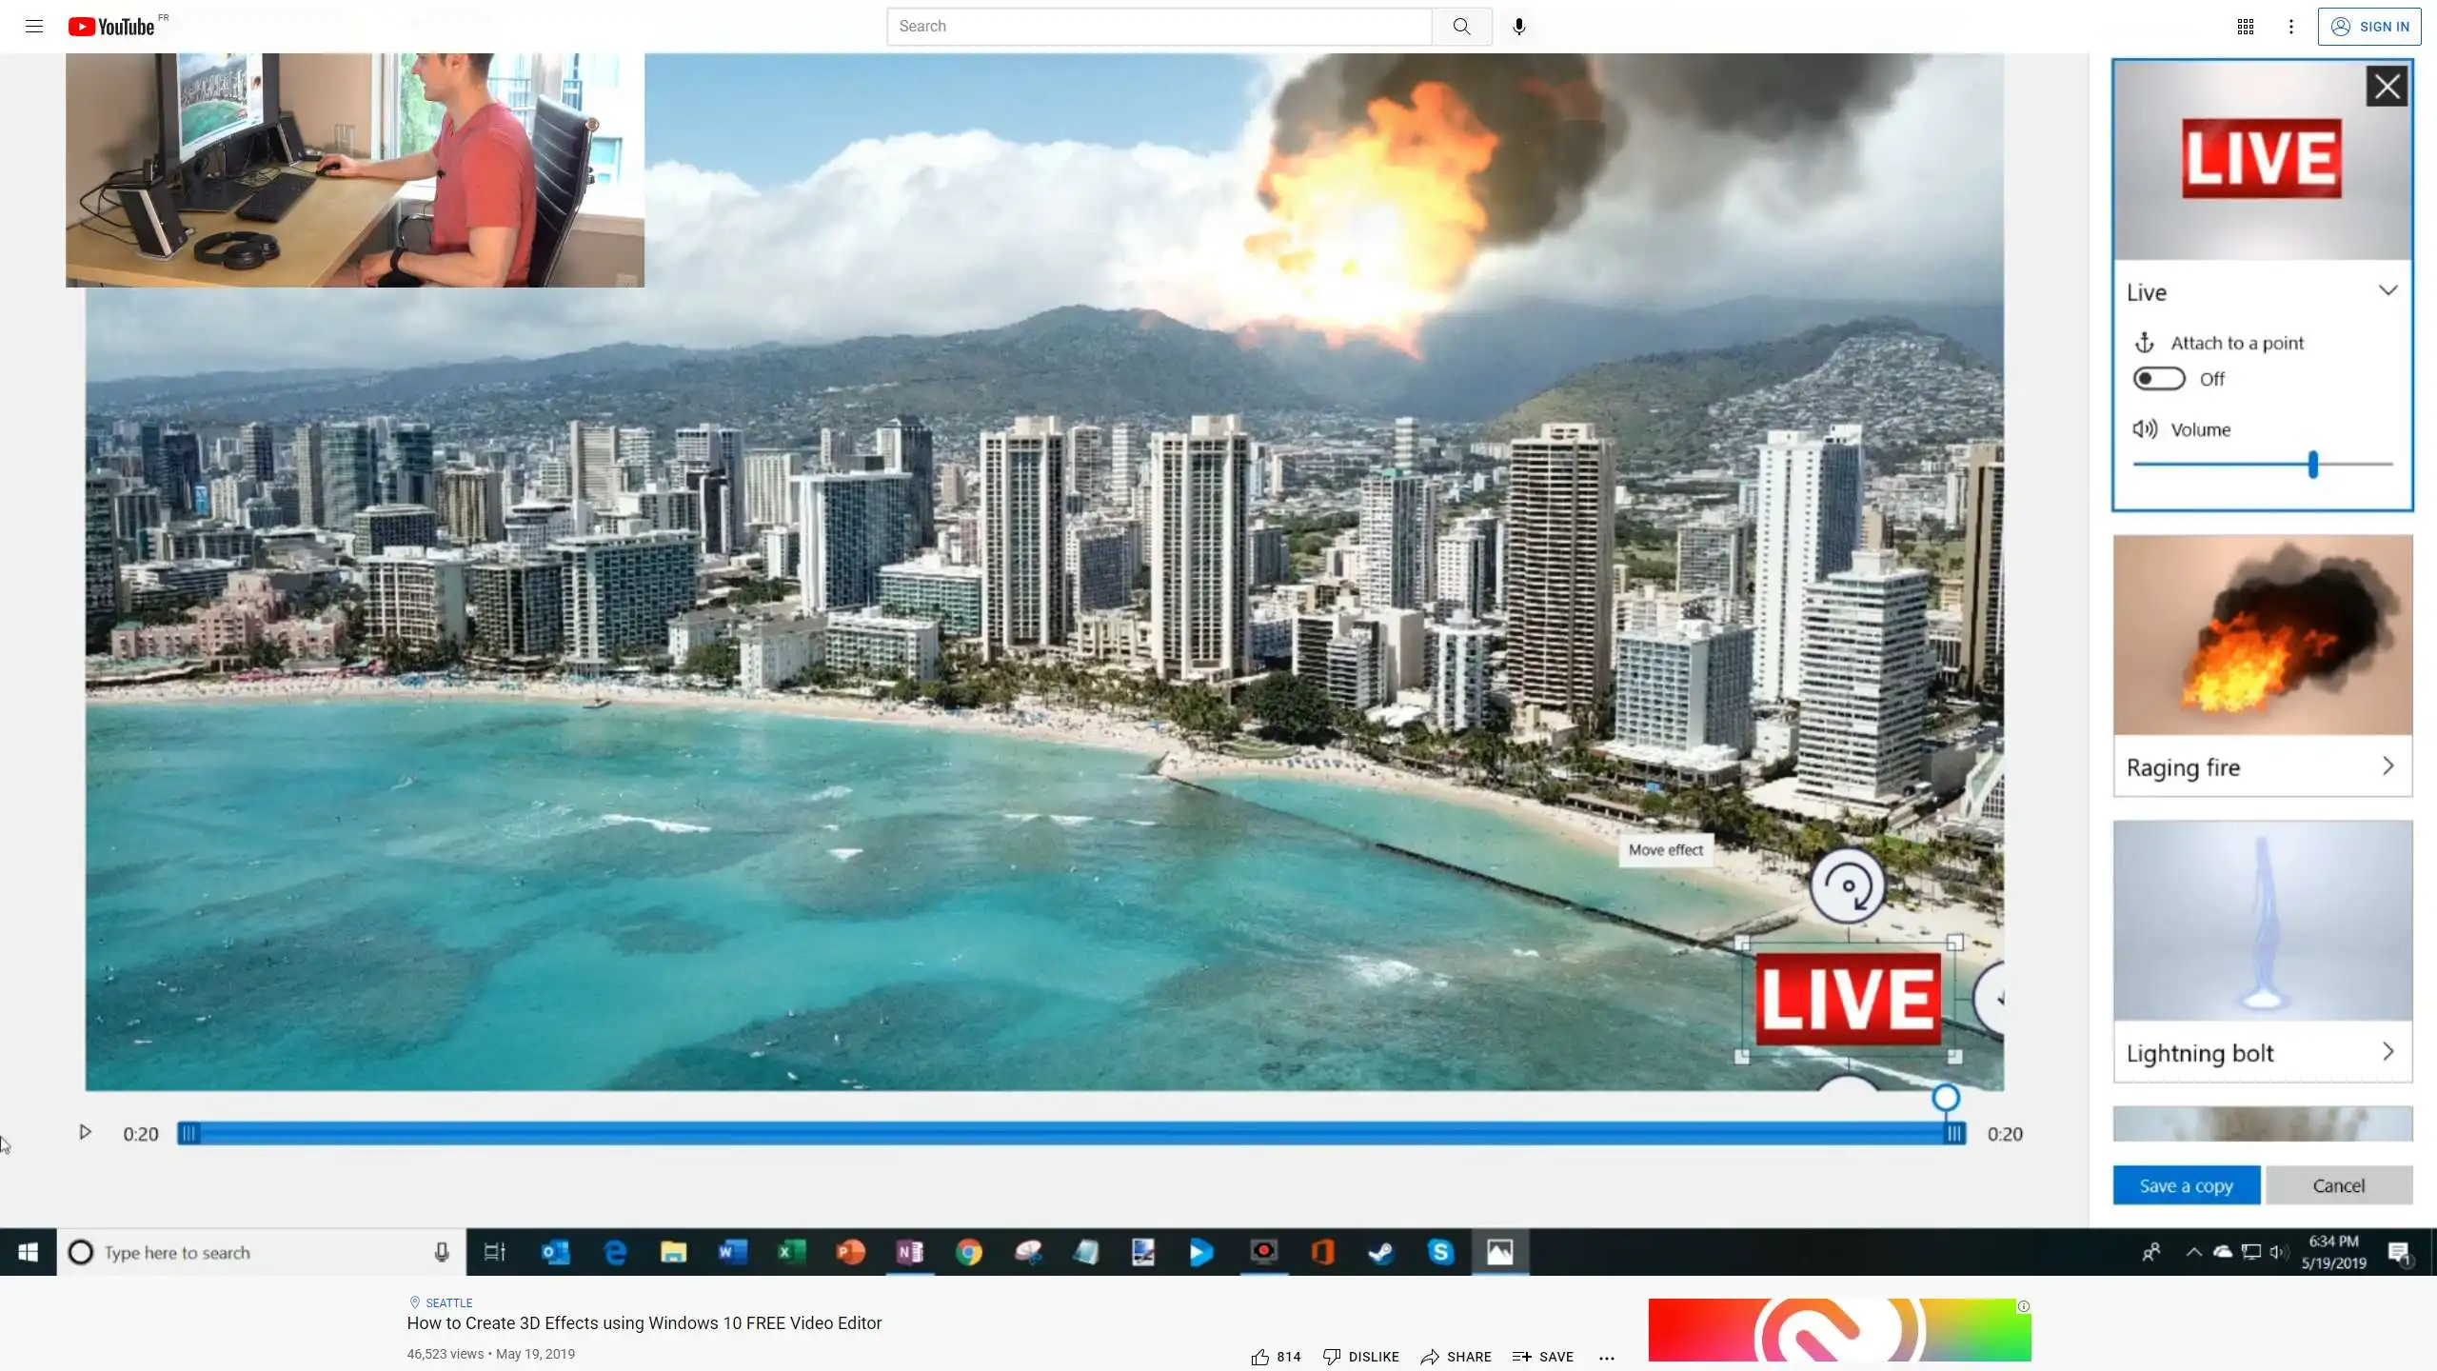Toggle the Attach to a point switch

pos(2158,379)
